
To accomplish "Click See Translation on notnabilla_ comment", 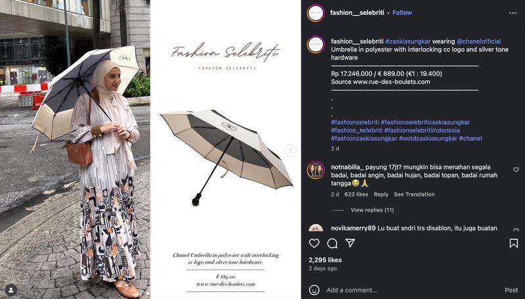I will coord(414,195).
